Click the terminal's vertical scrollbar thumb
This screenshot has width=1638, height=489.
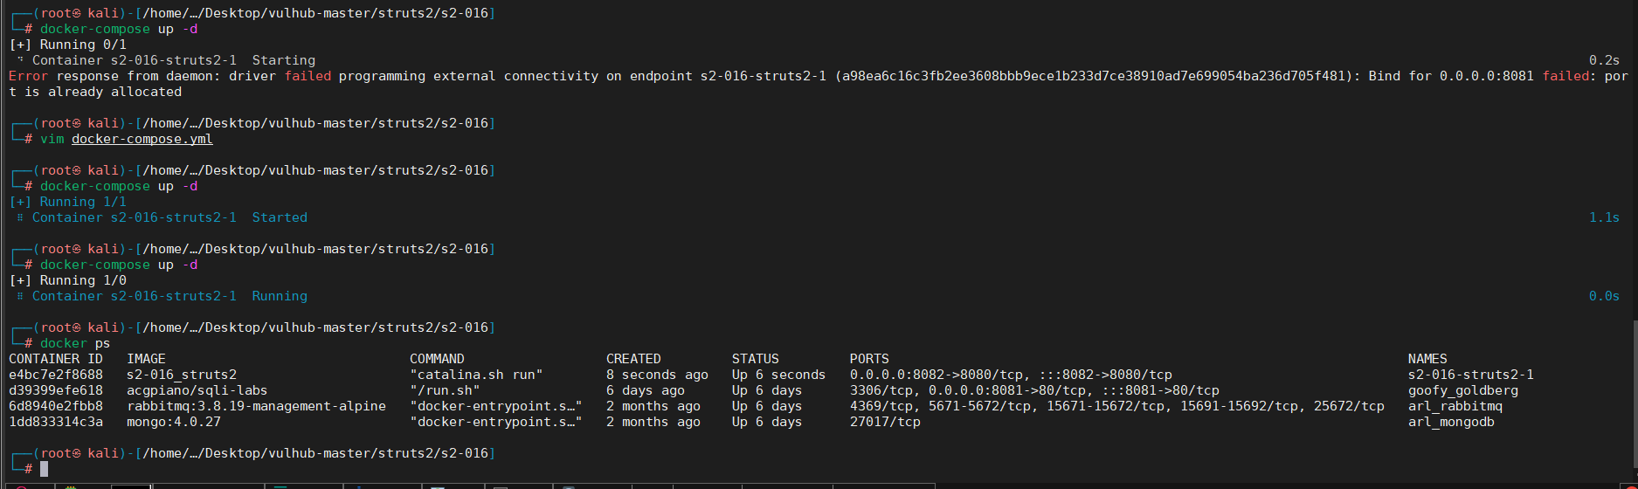coord(1634,393)
